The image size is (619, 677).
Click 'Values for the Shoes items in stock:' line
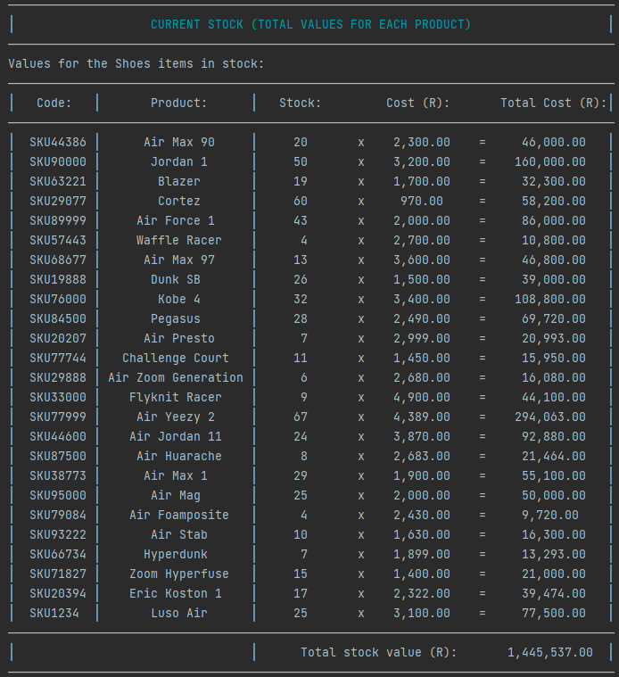pyautogui.click(x=136, y=63)
